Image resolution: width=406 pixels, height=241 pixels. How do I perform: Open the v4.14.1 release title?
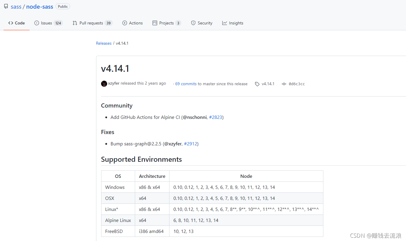115,69
